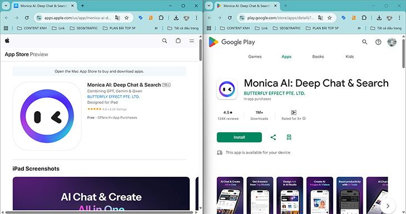406x214 pixels.
Task: Open the Design Art in AI Studio screenshot
Action: [x=290, y=195]
